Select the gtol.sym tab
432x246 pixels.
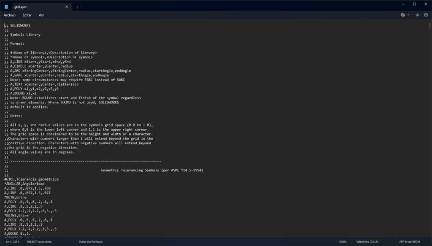[34, 7]
